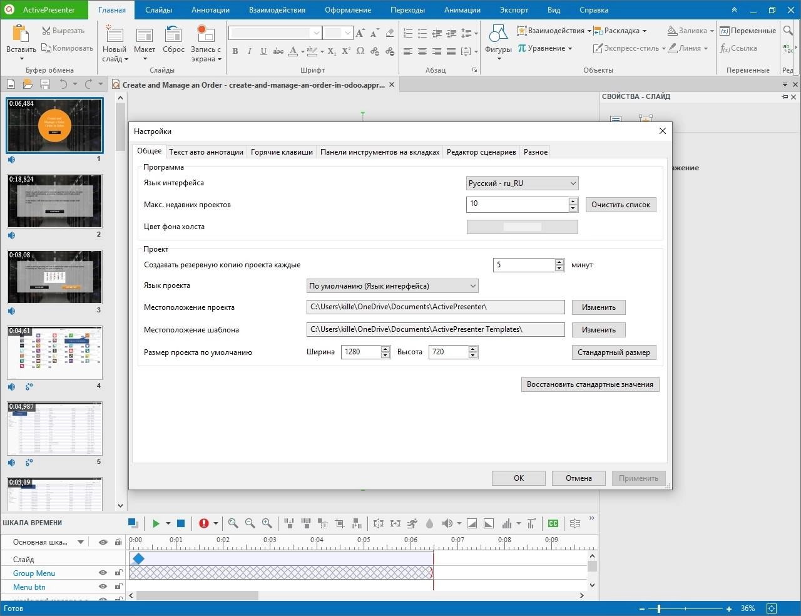Click the closed caption CC icon
The image size is (801, 616).
click(x=553, y=523)
